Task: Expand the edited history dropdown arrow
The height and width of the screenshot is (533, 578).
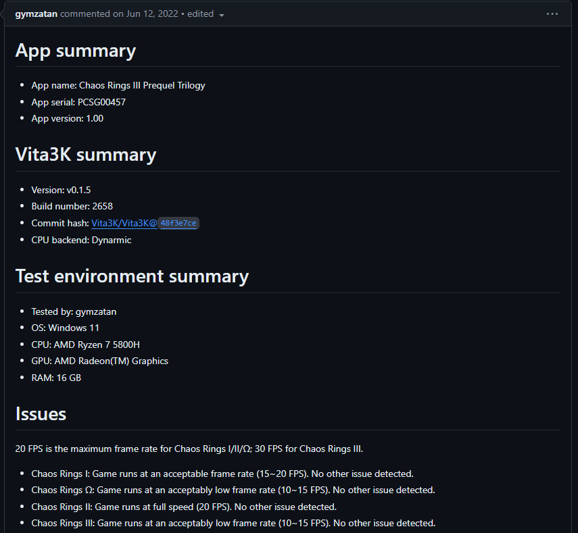Action: pos(222,15)
